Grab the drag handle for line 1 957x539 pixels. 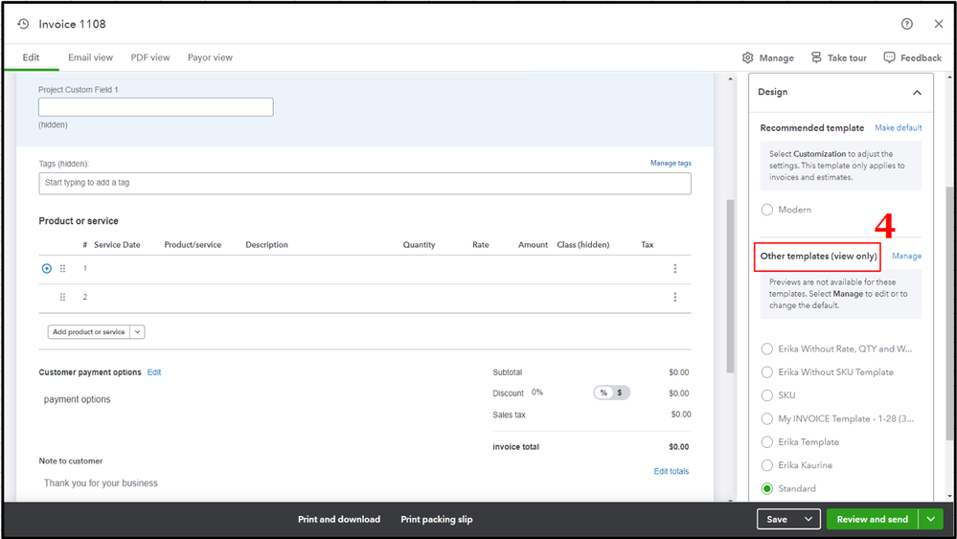(x=62, y=268)
